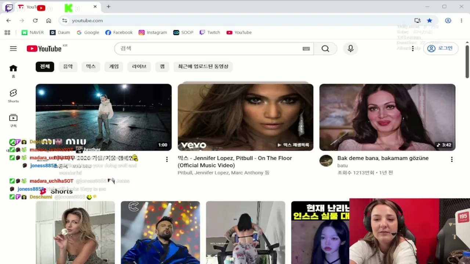Open the miu miu video thumbnail
470x264 pixels.
coord(104,117)
